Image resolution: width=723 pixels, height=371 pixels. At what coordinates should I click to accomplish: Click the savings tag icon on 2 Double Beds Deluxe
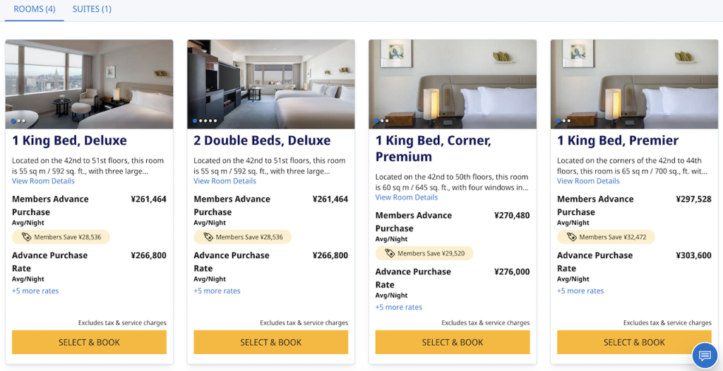[x=208, y=237]
